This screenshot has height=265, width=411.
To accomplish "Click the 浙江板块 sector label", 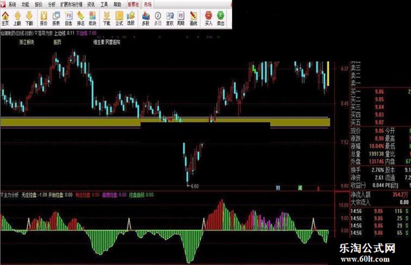I will [x=27, y=42].
